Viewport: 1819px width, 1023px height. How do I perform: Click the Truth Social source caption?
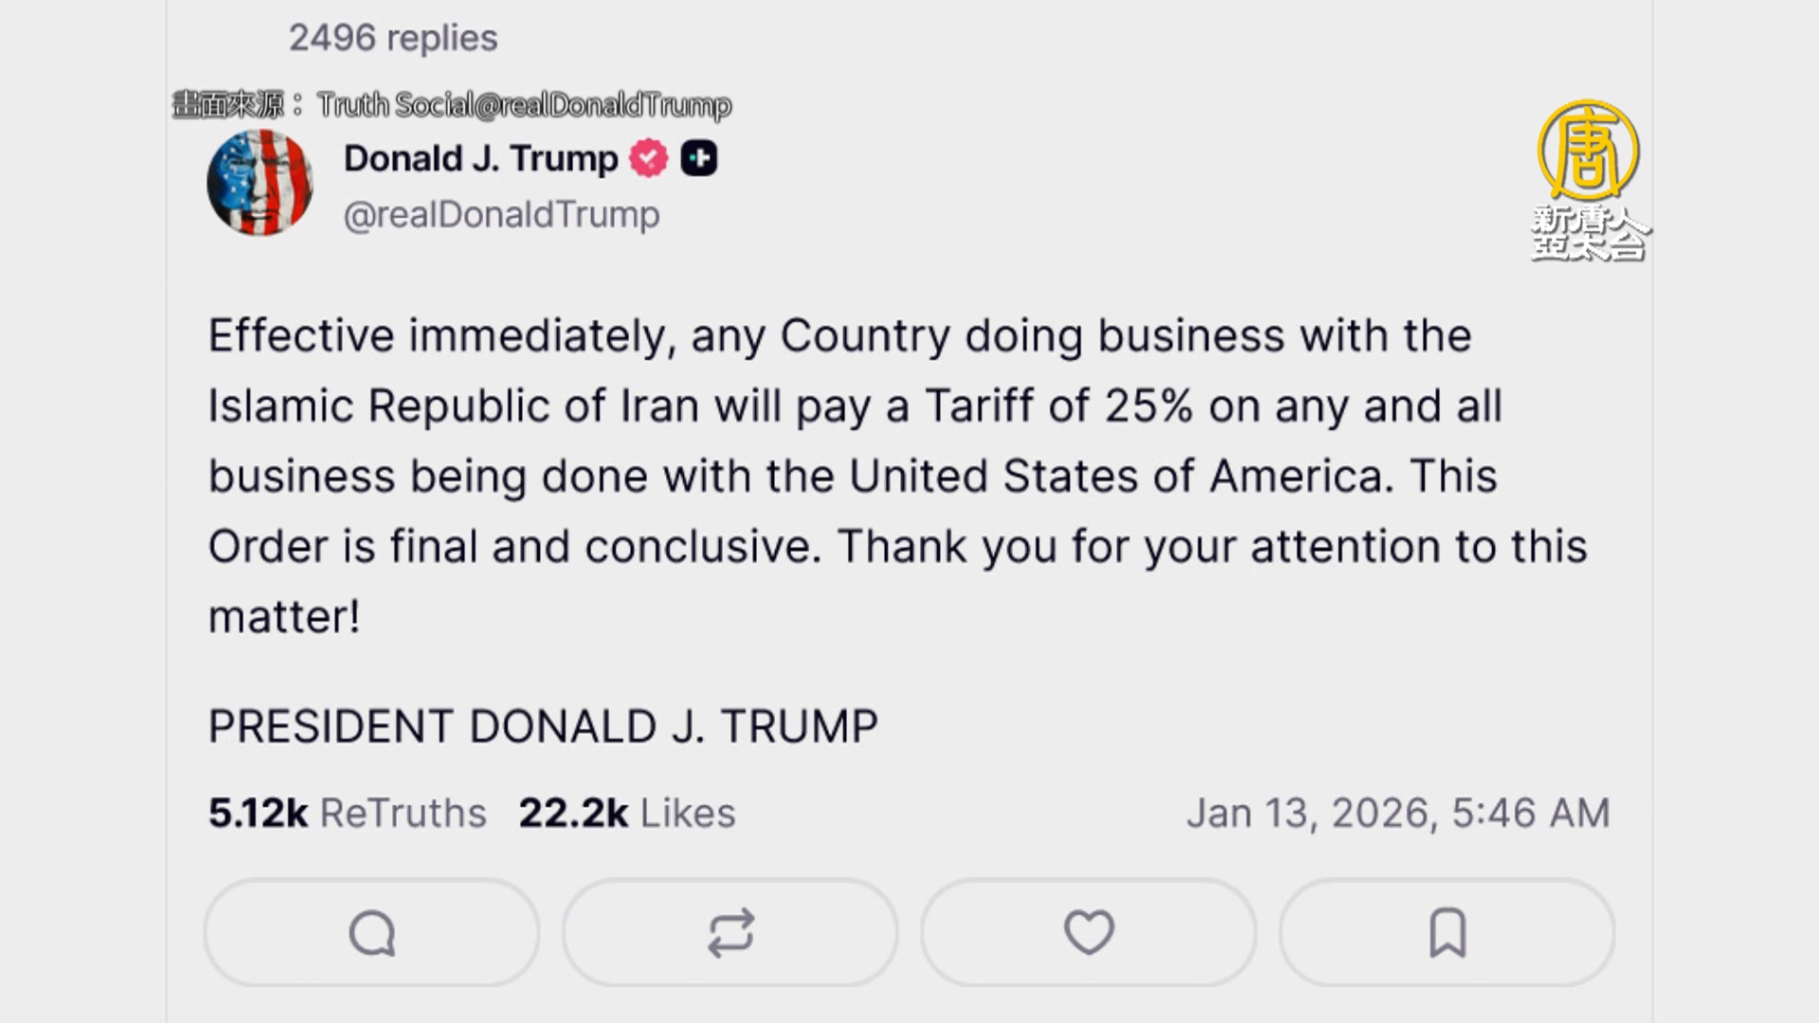click(x=523, y=105)
